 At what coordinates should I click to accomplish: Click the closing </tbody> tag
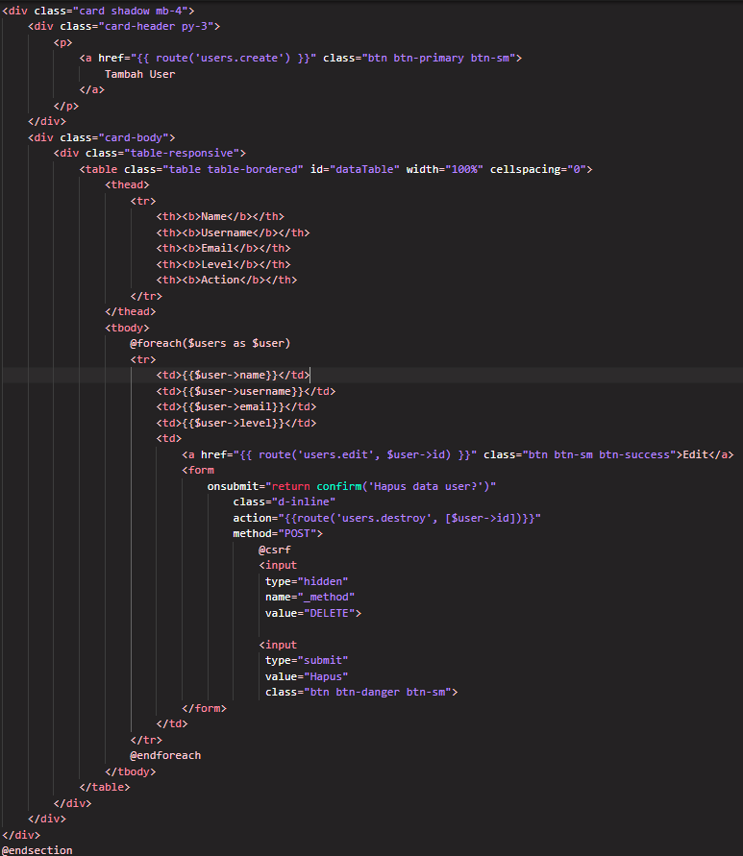[130, 771]
